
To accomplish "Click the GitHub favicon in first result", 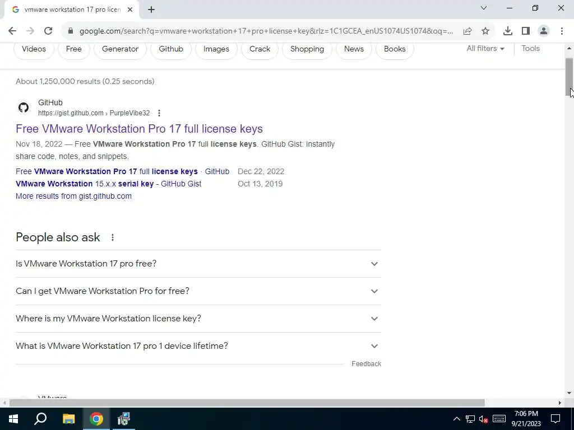I will point(24,107).
